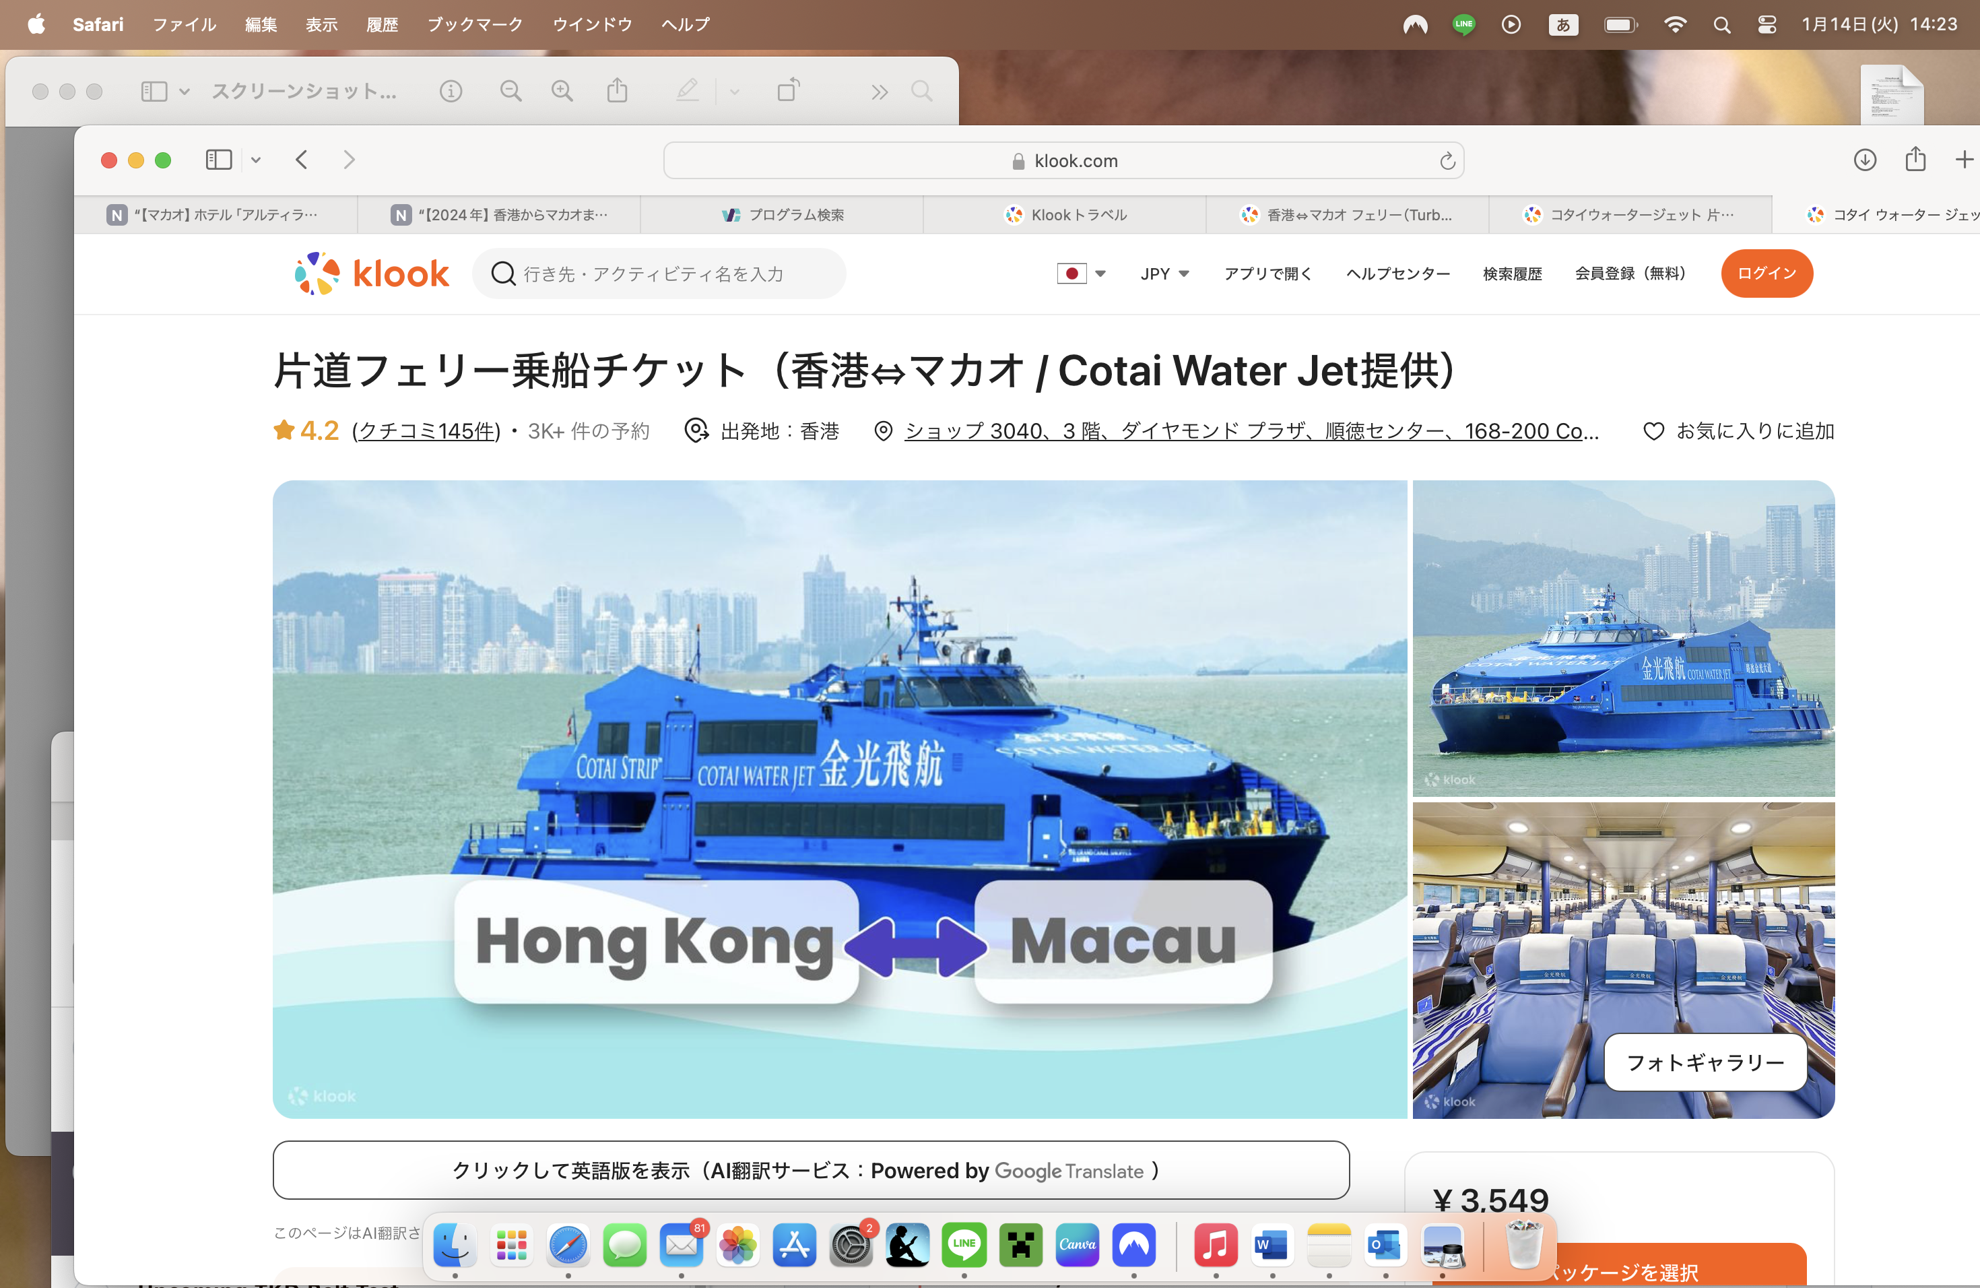Expand Preview toolbar overflow chevrons

point(880,92)
